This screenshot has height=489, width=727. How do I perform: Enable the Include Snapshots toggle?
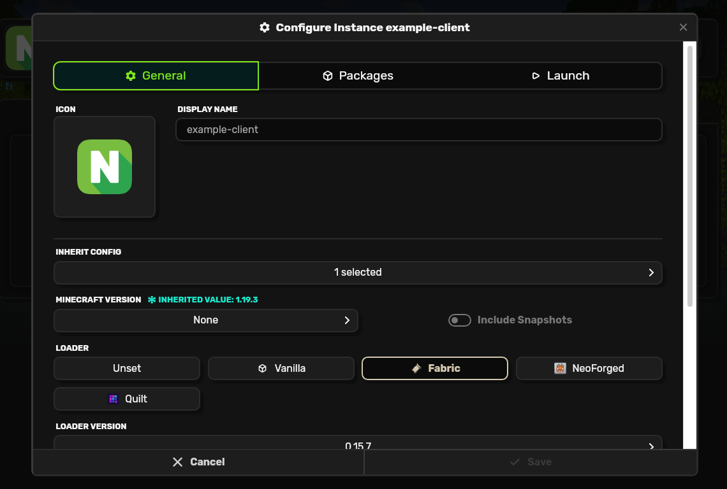point(459,320)
